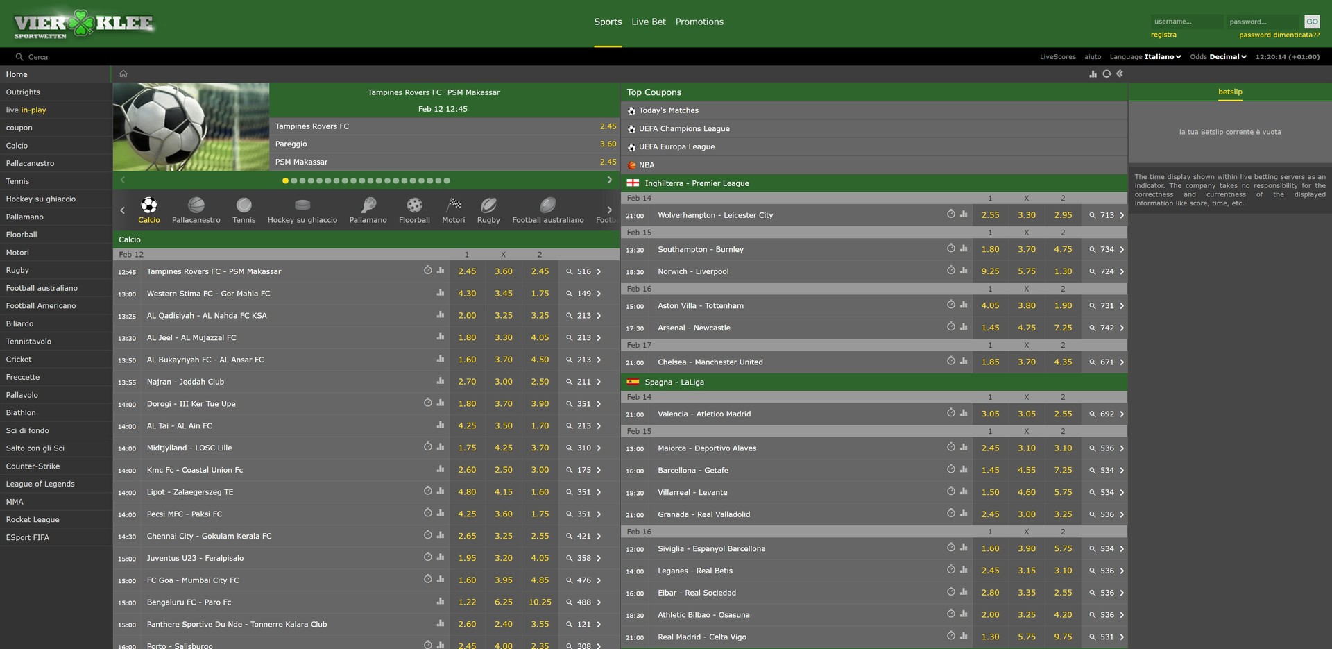
Task: Open the Sports top navigation tab
Action: (608, 22)
